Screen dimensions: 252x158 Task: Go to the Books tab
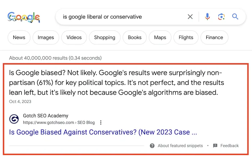[x=135, y=38]
